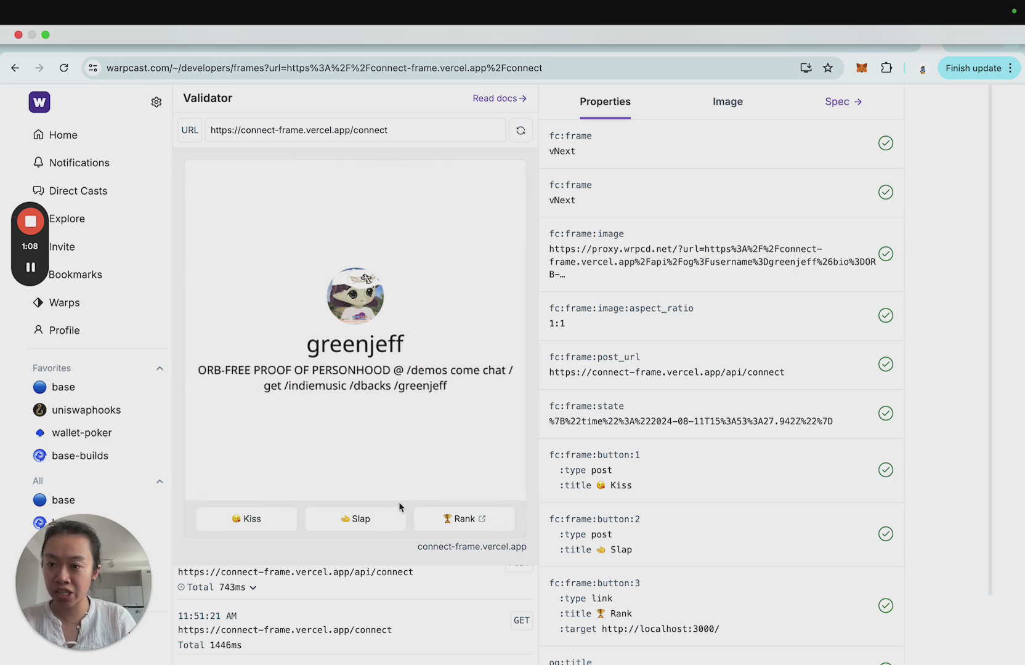
Task: Open Bookmarks in the sidebar
Action: click(75, 275)
